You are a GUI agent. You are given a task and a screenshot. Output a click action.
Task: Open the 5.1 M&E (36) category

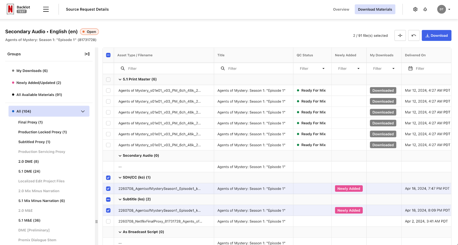(29, 220)
